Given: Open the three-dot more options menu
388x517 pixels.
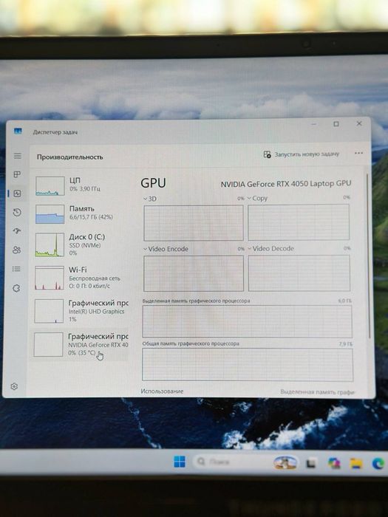Looking at the screenshot, I should point(358,153).
